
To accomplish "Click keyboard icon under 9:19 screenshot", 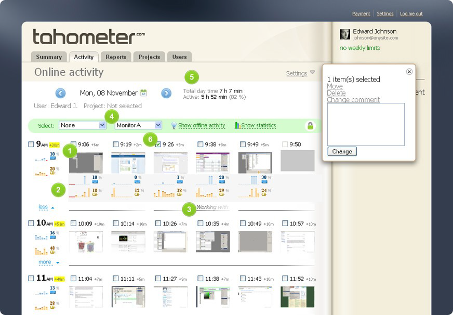I will coord(137,181).
